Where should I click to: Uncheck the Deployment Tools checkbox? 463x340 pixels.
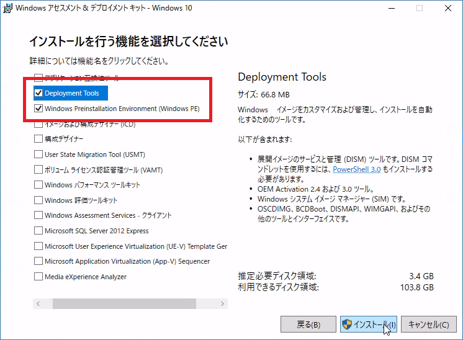tap(38, 93)
